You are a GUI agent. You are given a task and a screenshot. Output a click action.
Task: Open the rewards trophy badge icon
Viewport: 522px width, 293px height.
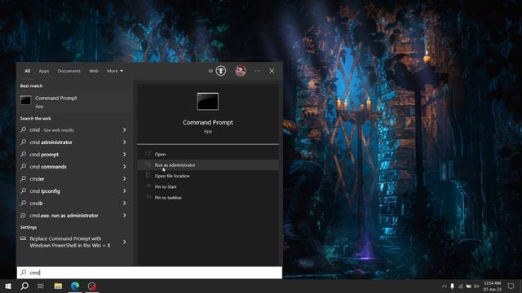click(221, 71)
